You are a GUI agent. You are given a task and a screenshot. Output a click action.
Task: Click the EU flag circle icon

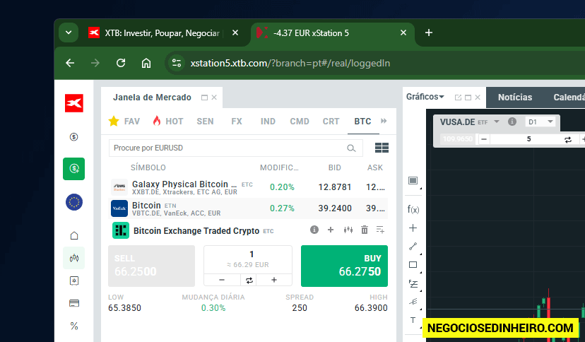pyautogui.click(x=74, y=202)
